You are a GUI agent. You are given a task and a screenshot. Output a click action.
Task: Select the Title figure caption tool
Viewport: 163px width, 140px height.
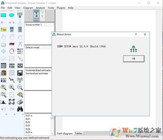[x=4, y=30]
